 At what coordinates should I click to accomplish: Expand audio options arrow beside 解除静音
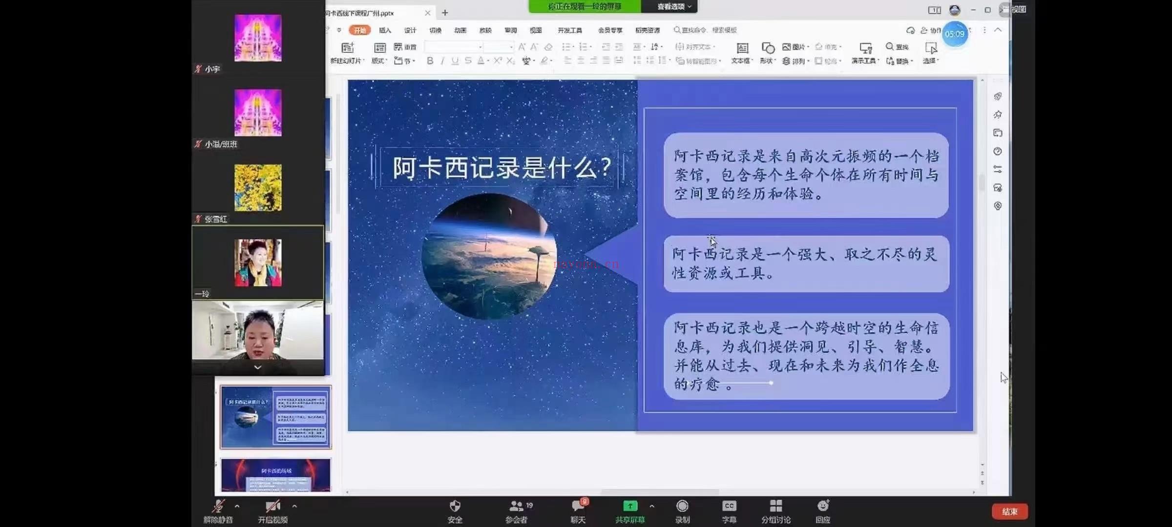tap(237, 506)
